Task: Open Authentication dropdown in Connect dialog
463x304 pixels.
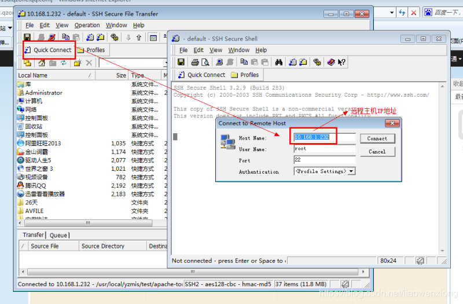Action: [351, 171]
